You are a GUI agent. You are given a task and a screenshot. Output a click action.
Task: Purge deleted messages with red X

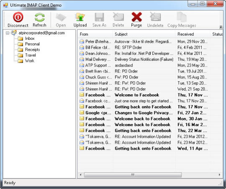[x=136, y=17]
